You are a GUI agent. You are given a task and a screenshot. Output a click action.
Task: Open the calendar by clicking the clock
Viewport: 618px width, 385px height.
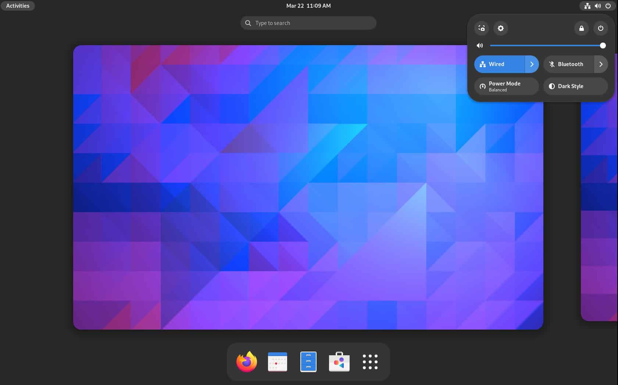[x=308, y=6]
